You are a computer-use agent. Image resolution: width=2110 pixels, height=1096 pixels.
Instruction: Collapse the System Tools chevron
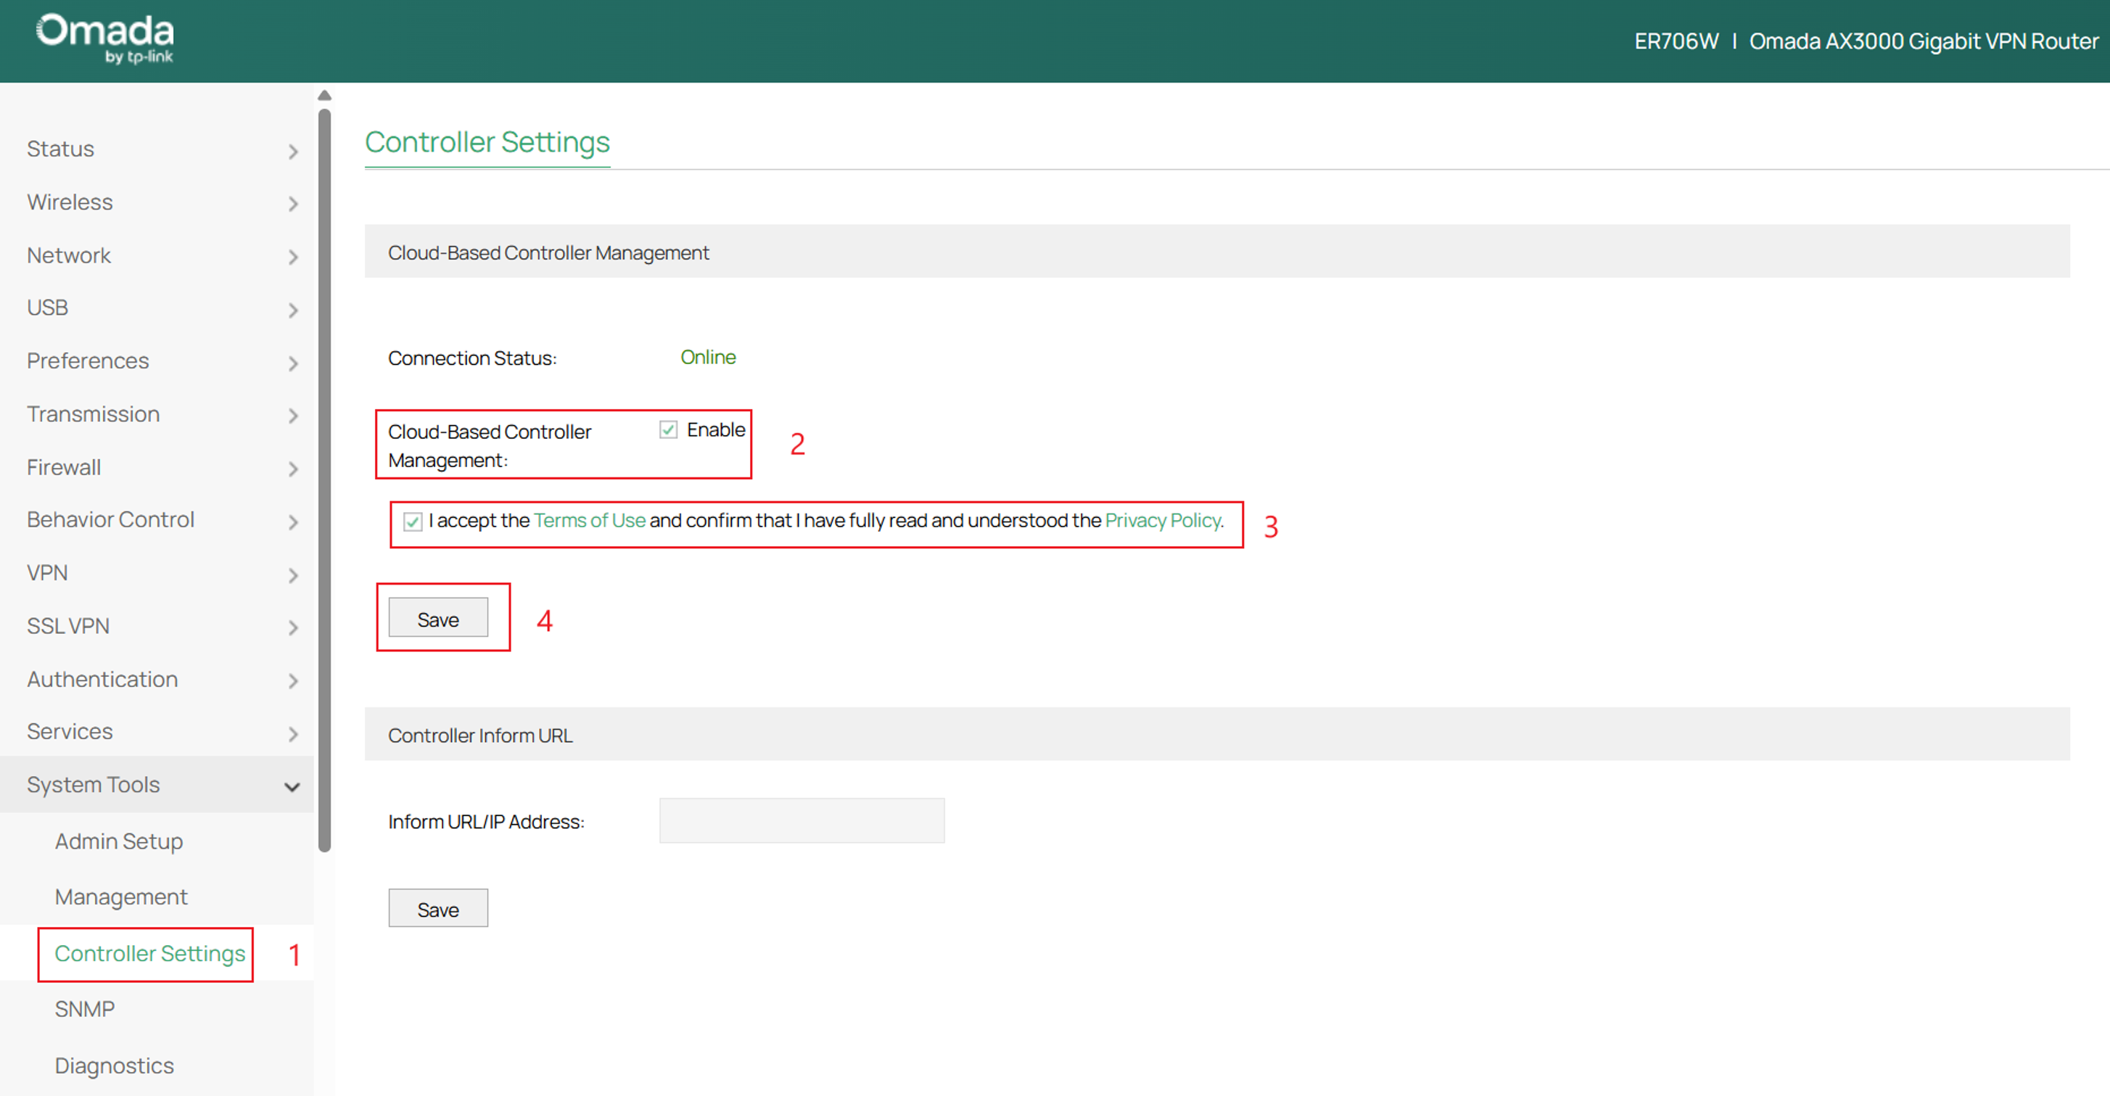coord(292,787)
